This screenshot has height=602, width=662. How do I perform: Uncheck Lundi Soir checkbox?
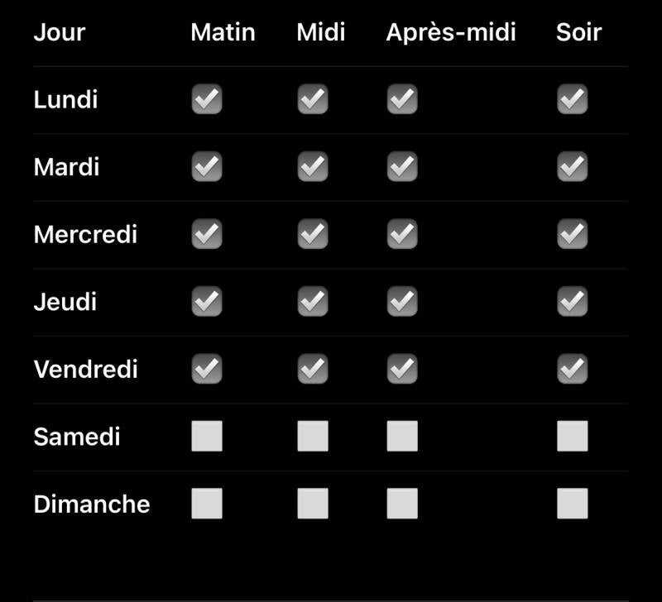573,100
